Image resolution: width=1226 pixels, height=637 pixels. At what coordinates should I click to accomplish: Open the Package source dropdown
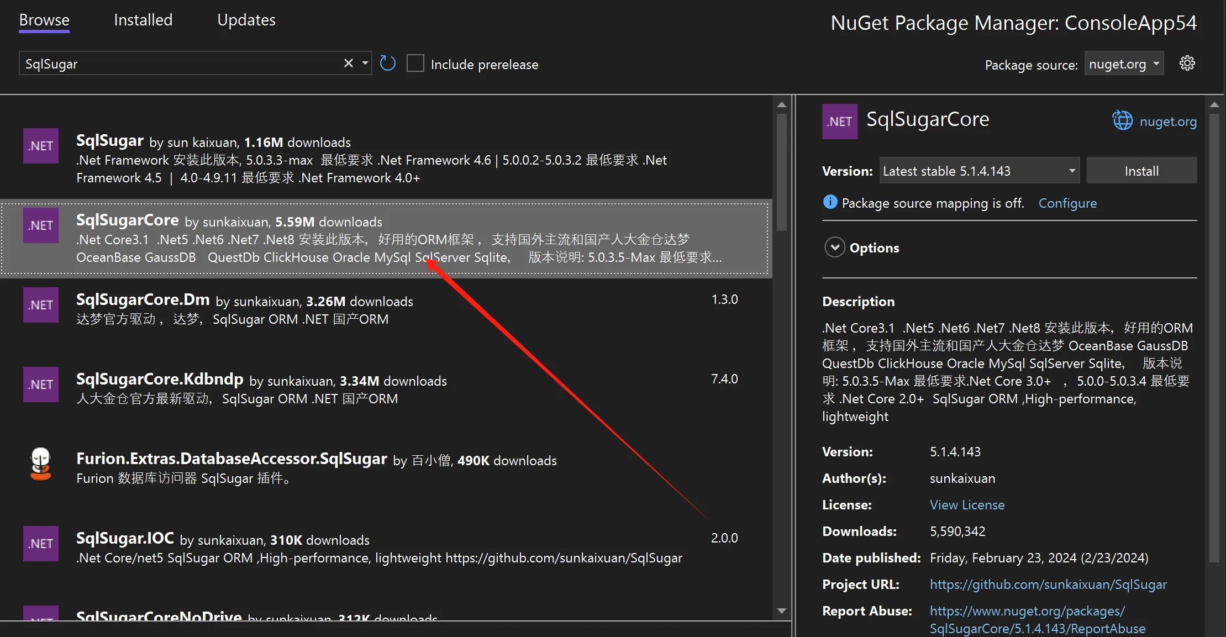click(x=1124, y=64)
